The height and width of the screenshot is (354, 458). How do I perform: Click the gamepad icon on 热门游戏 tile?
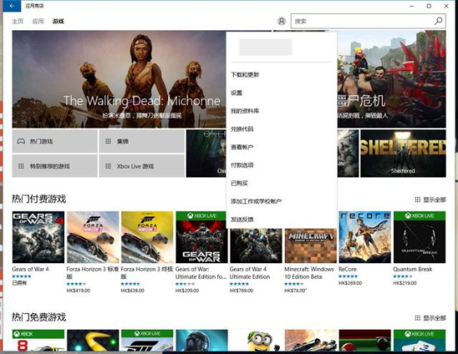pyautogui.click(x=21, y=142)
